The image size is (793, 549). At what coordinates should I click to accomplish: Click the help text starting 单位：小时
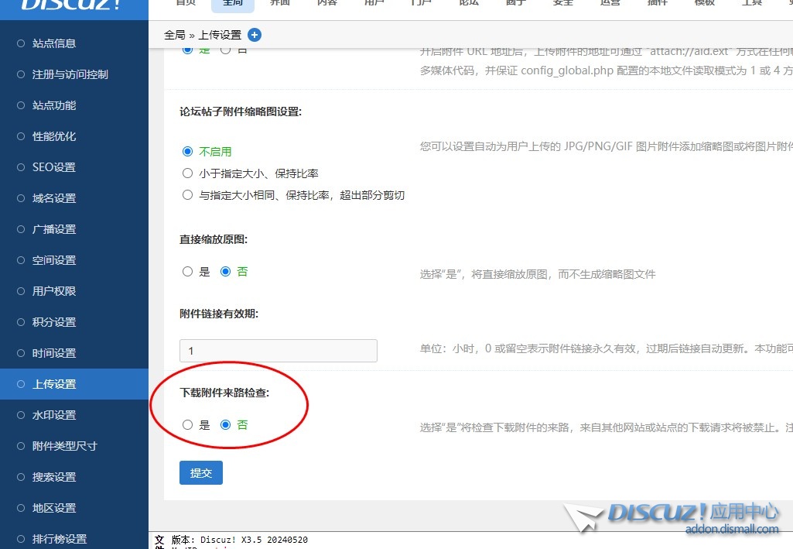point(607,348)
